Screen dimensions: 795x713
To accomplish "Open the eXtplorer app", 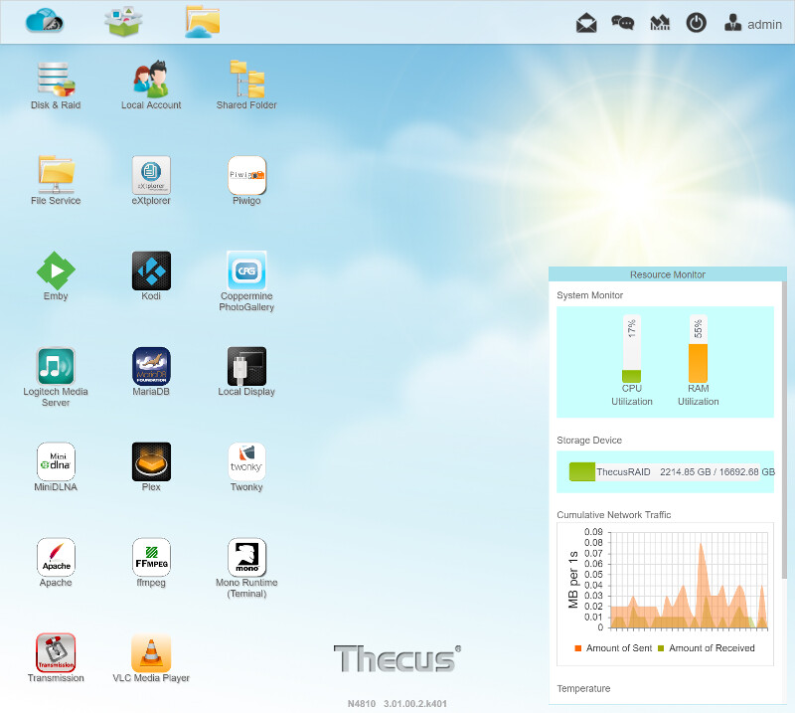I will 151,175.
